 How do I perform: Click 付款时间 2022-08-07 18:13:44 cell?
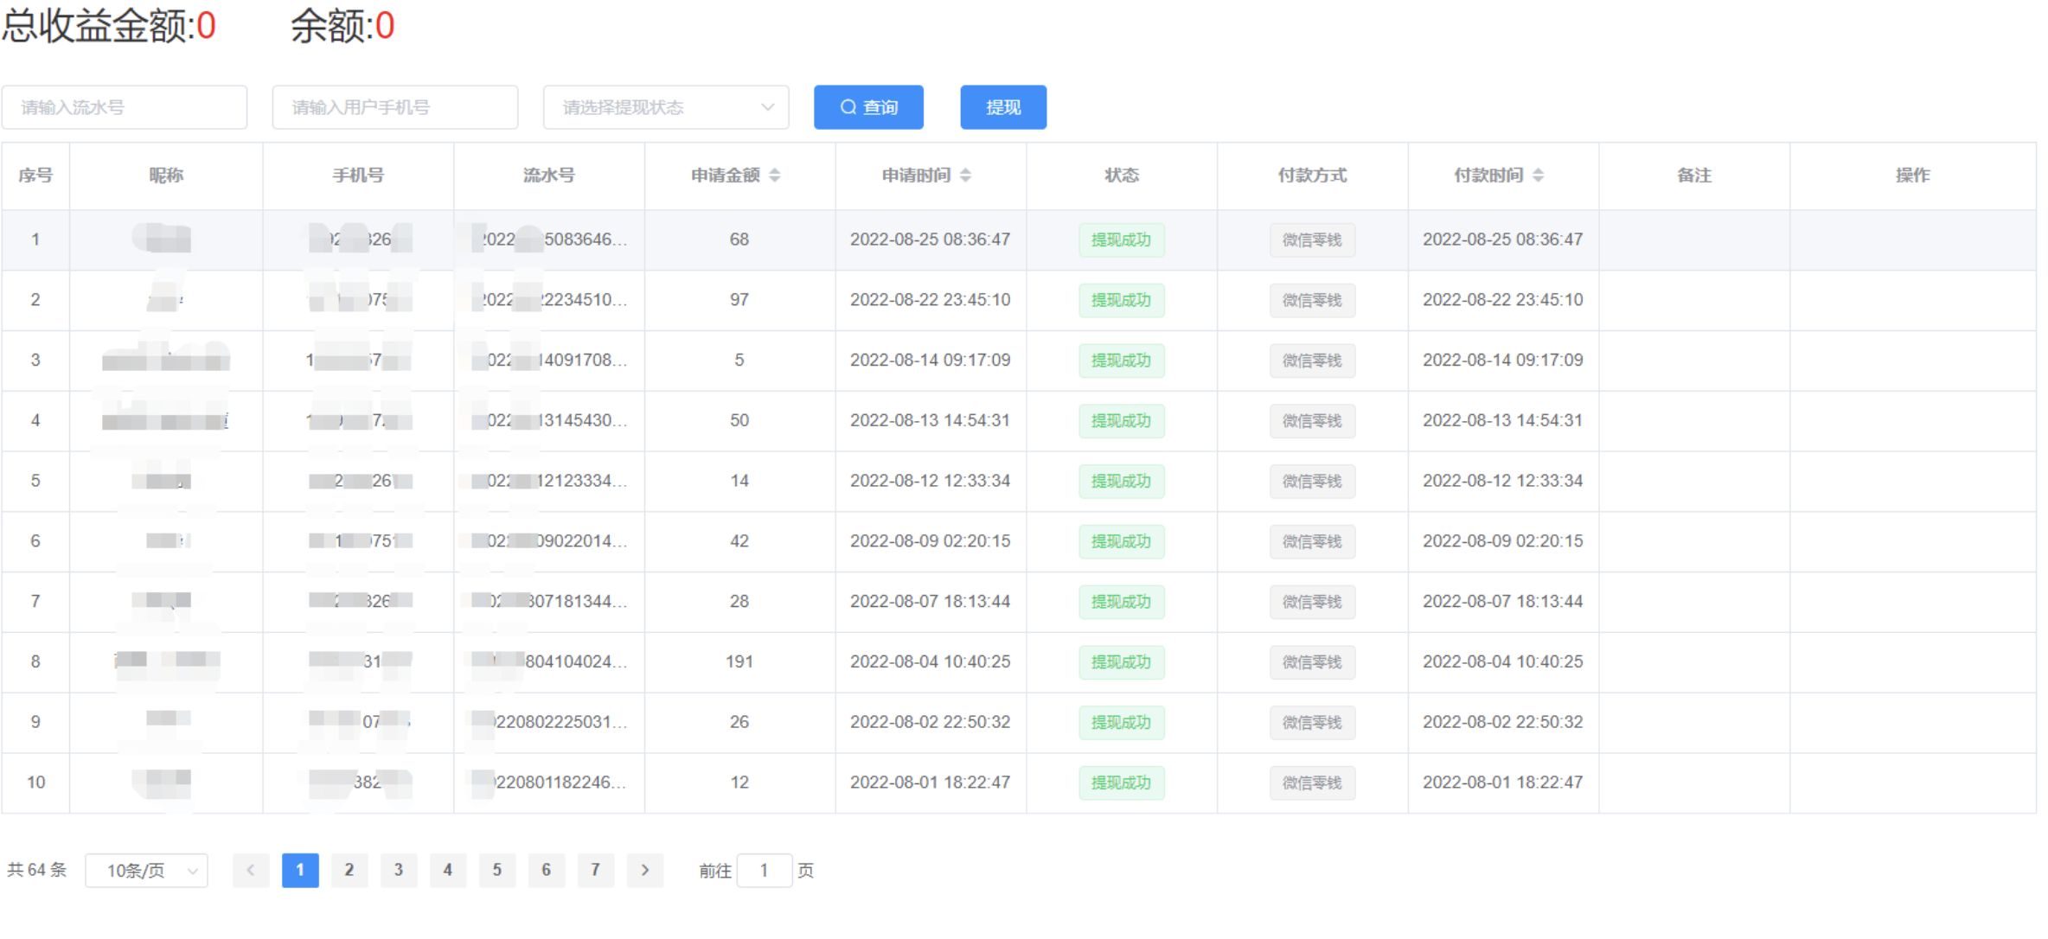[1503, 601]
